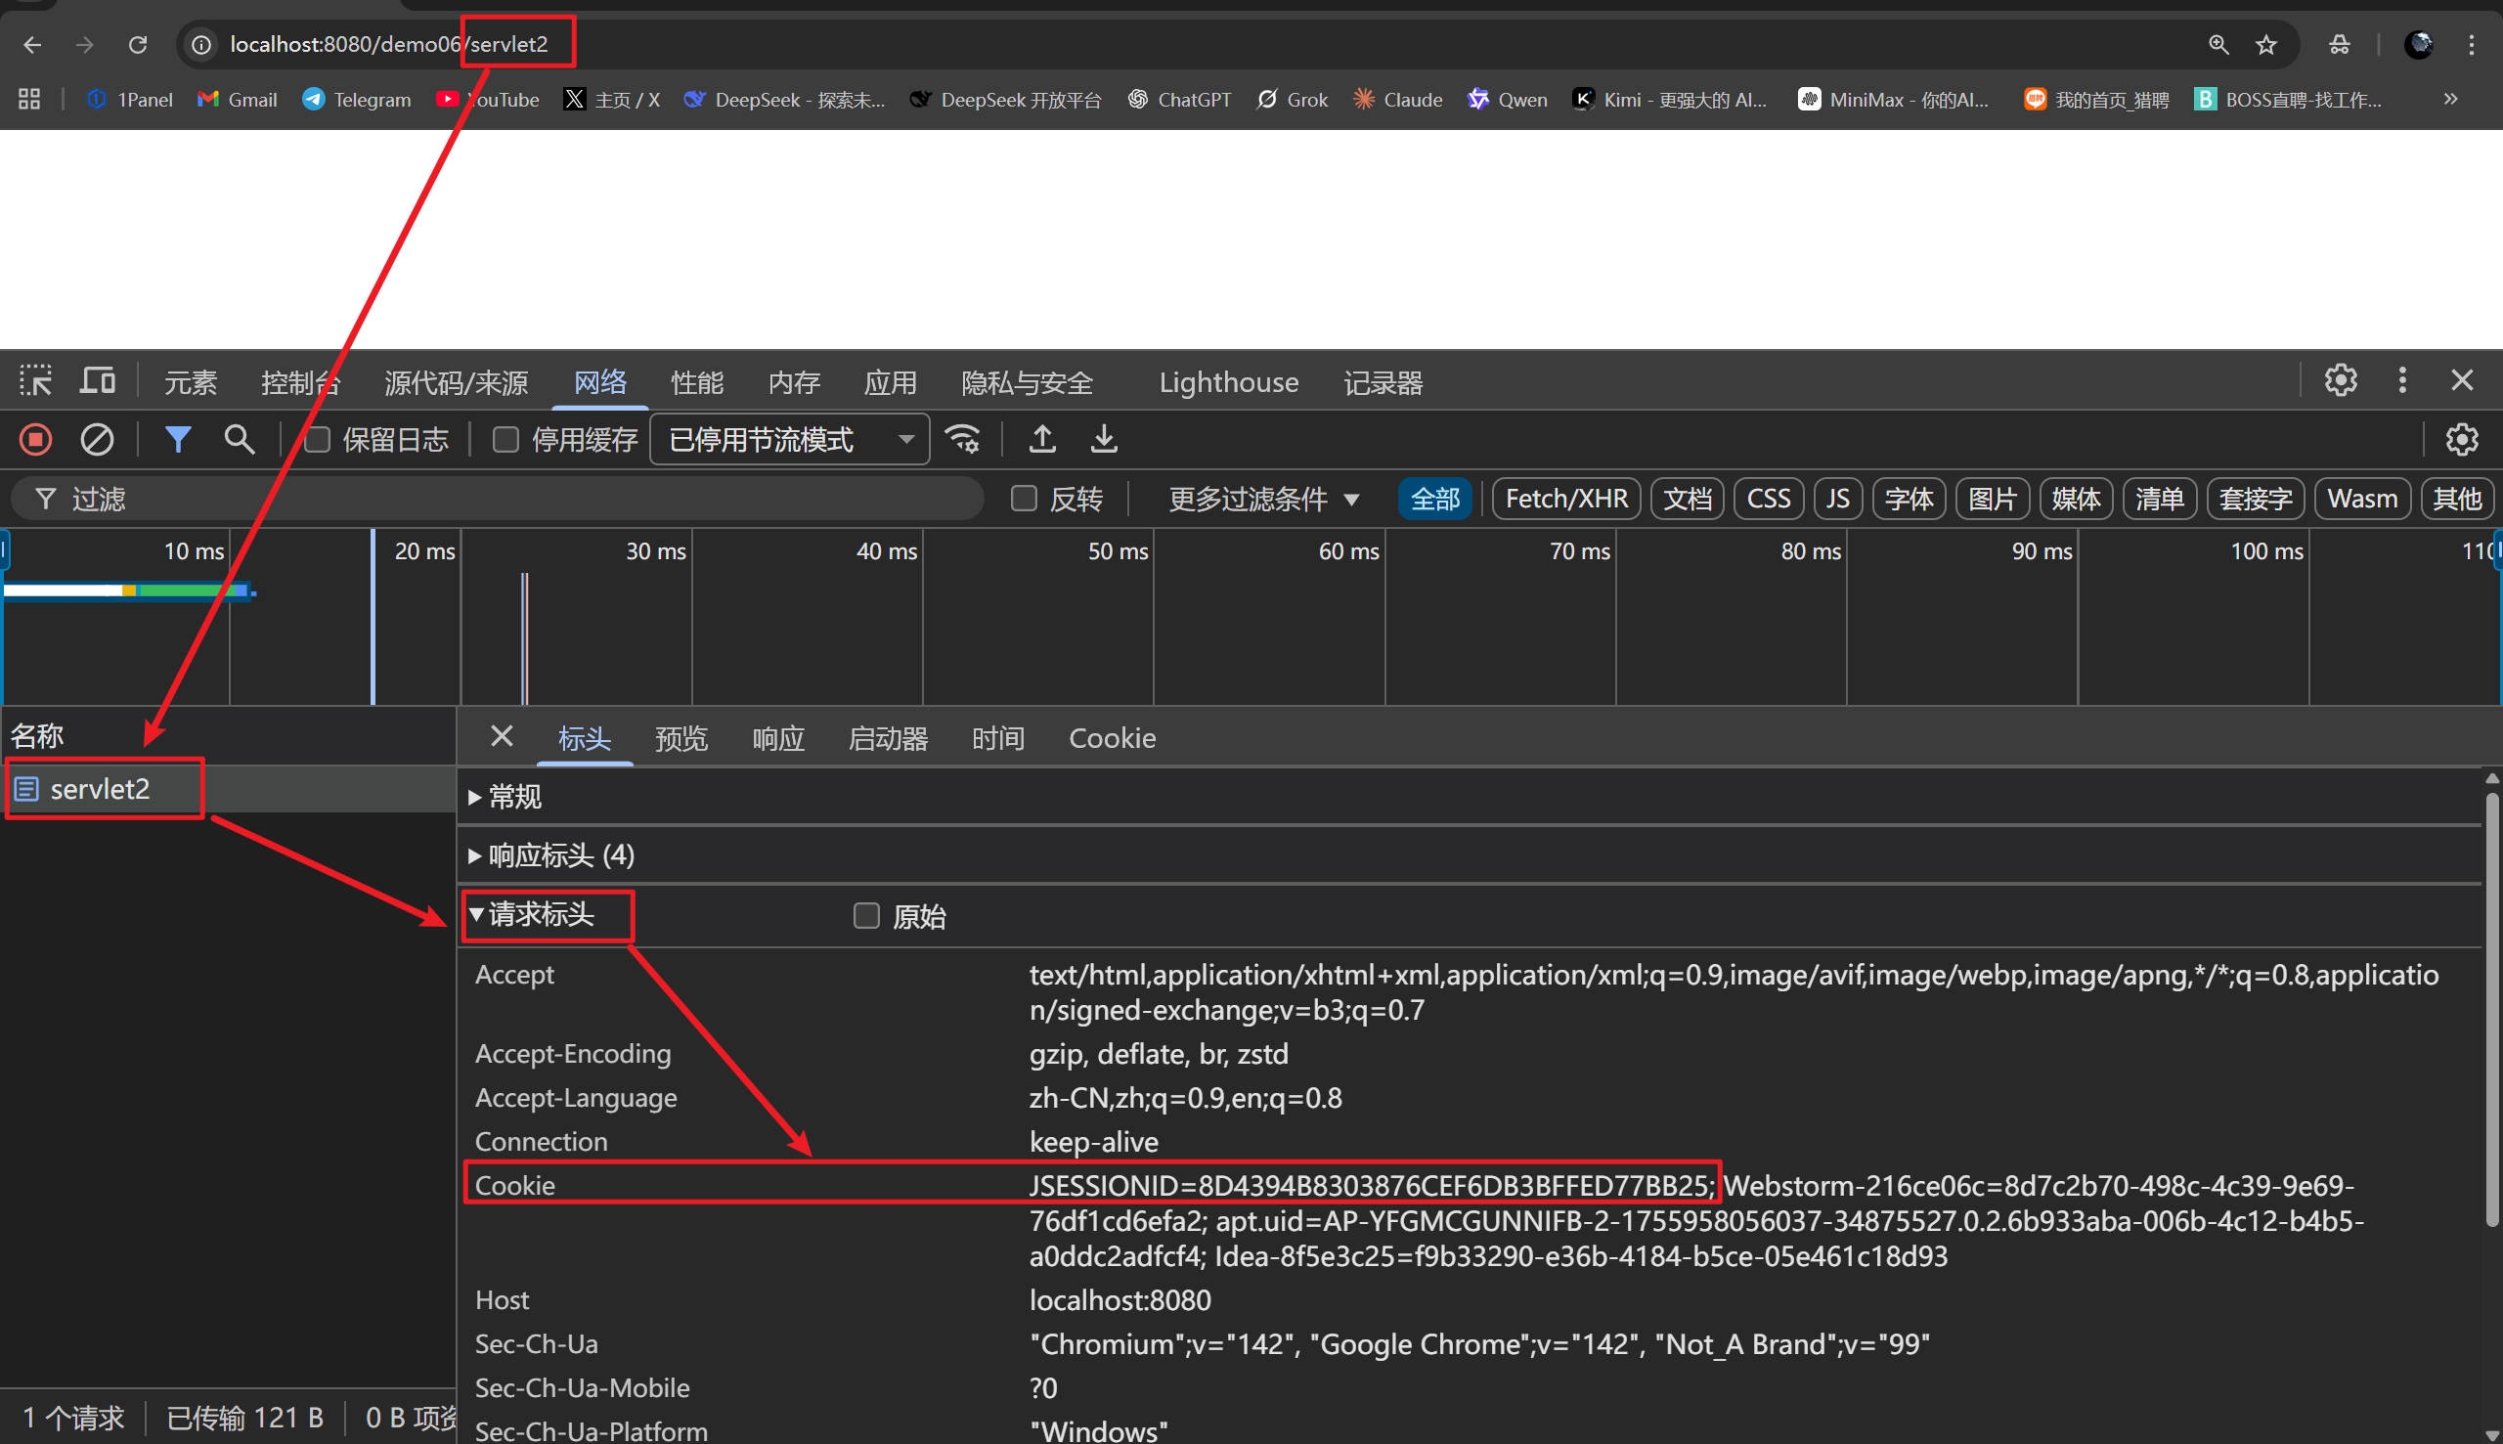Expand the 常规 section
The width and height of the screenshot is (2503, 1444).
(x=511, y=798)
